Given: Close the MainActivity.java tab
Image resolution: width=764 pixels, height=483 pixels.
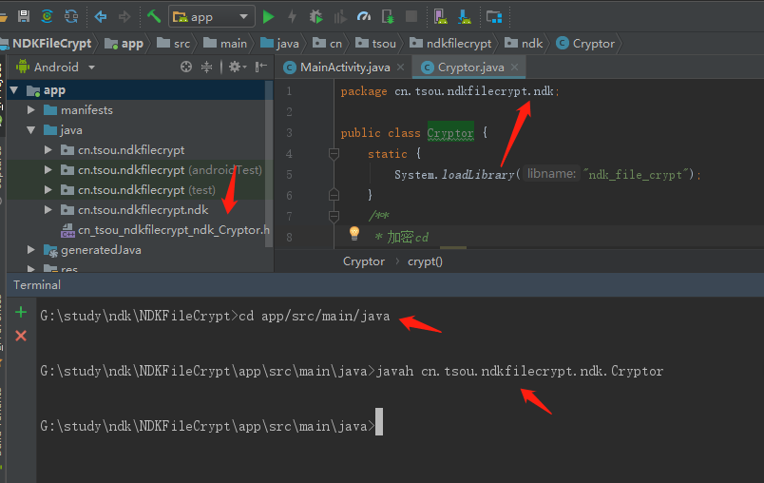Looking at the screenshot, I should tap(400, 67).
